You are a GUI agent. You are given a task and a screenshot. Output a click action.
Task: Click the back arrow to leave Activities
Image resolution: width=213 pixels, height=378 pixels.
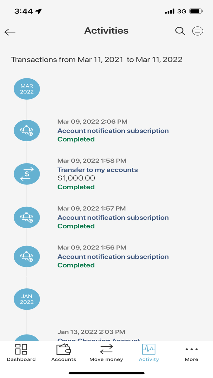(x=9, y=32)
